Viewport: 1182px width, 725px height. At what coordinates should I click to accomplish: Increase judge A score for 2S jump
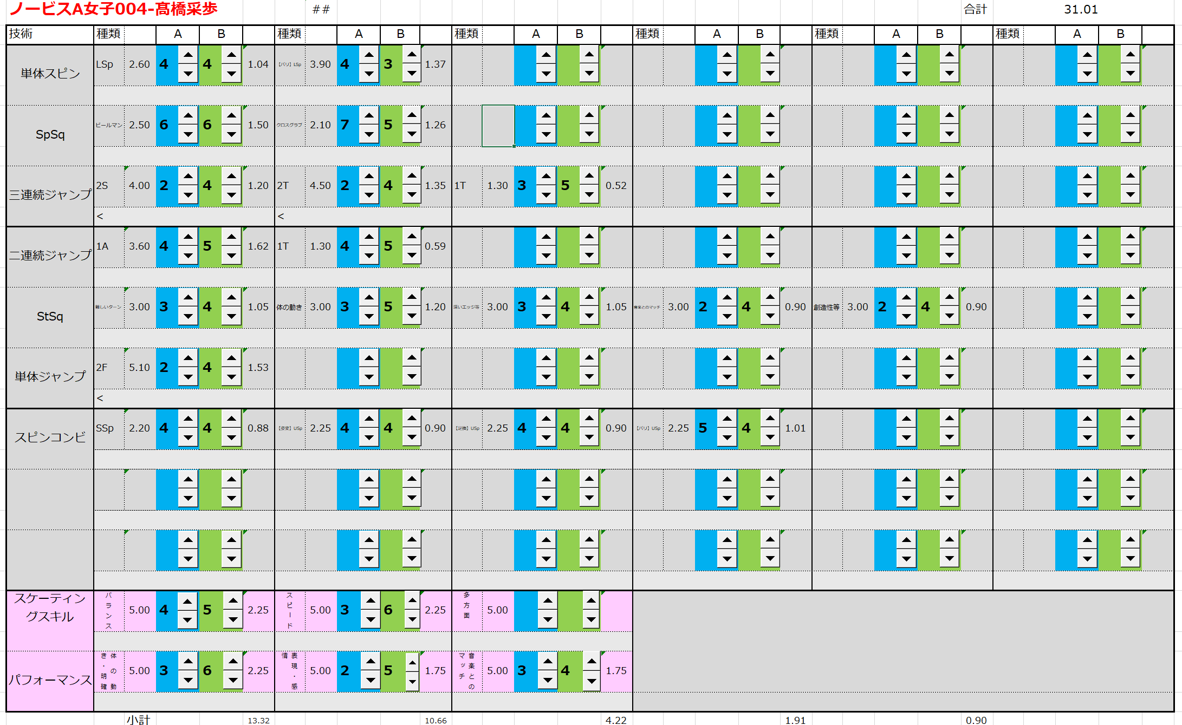[188, 176]
